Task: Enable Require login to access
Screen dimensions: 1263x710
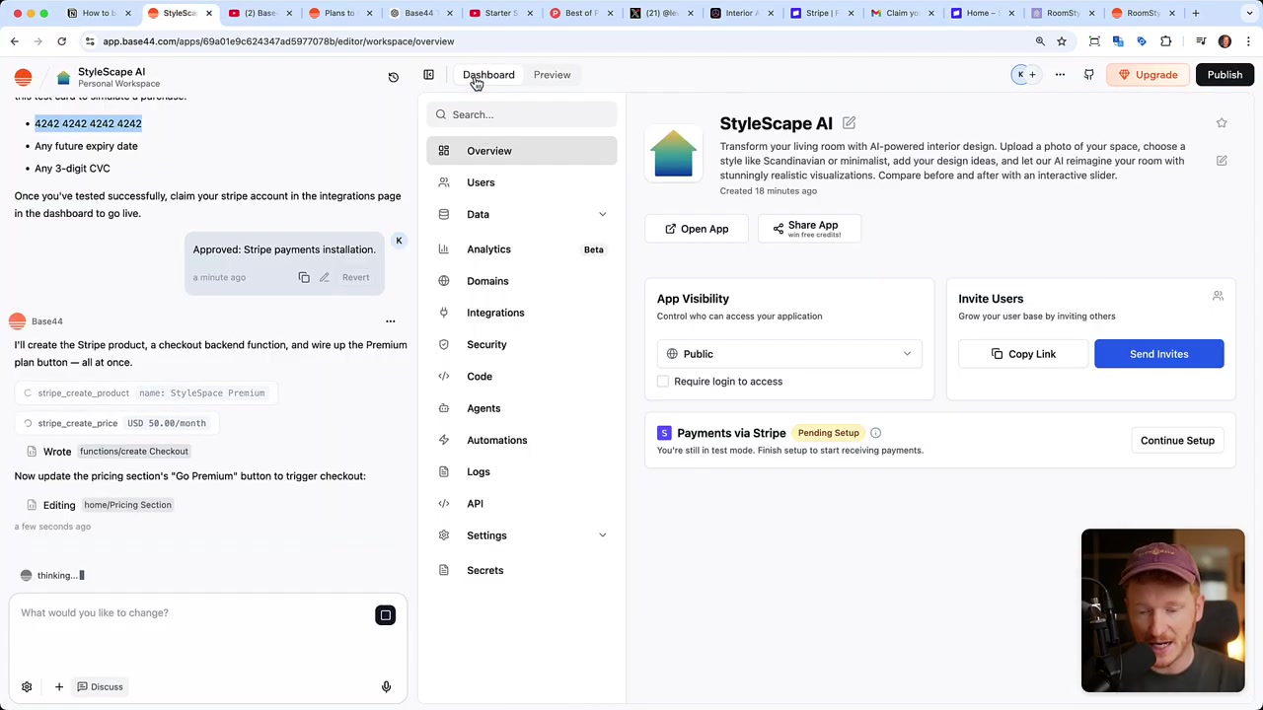Action: pyautogui.click(x=663, y=382)
